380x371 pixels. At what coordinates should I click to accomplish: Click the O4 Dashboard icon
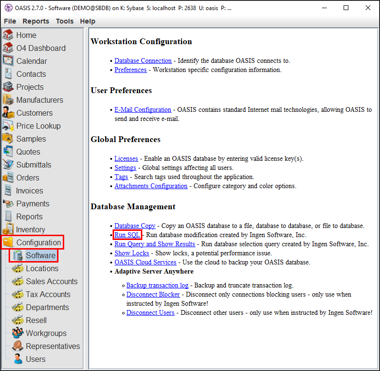8,48
